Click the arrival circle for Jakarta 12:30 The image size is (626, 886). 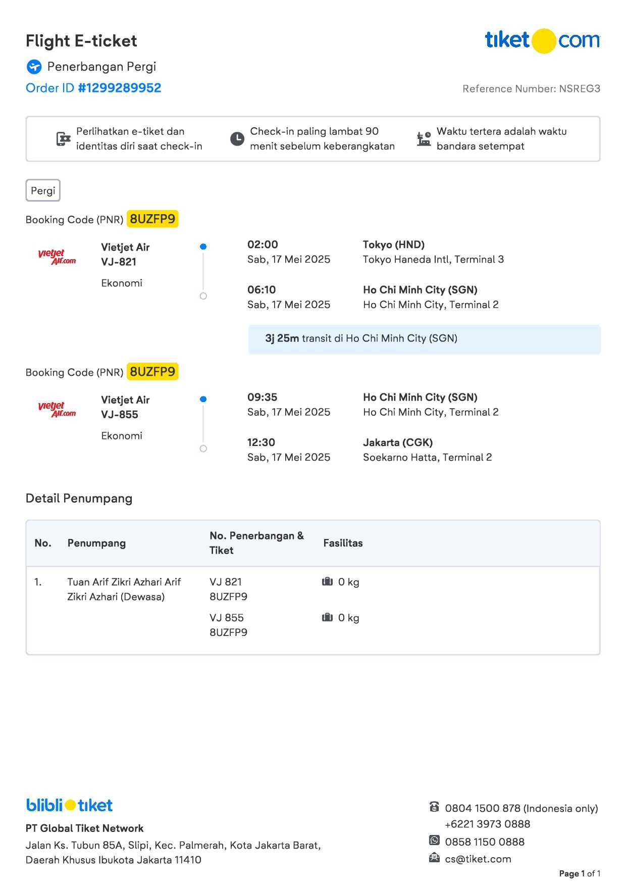tap(203, 449)
